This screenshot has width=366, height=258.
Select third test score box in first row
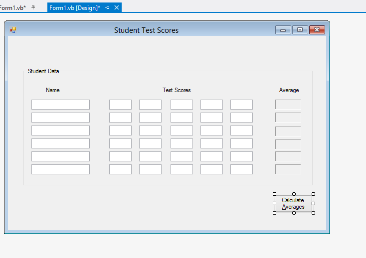click(x=182, y=105)
